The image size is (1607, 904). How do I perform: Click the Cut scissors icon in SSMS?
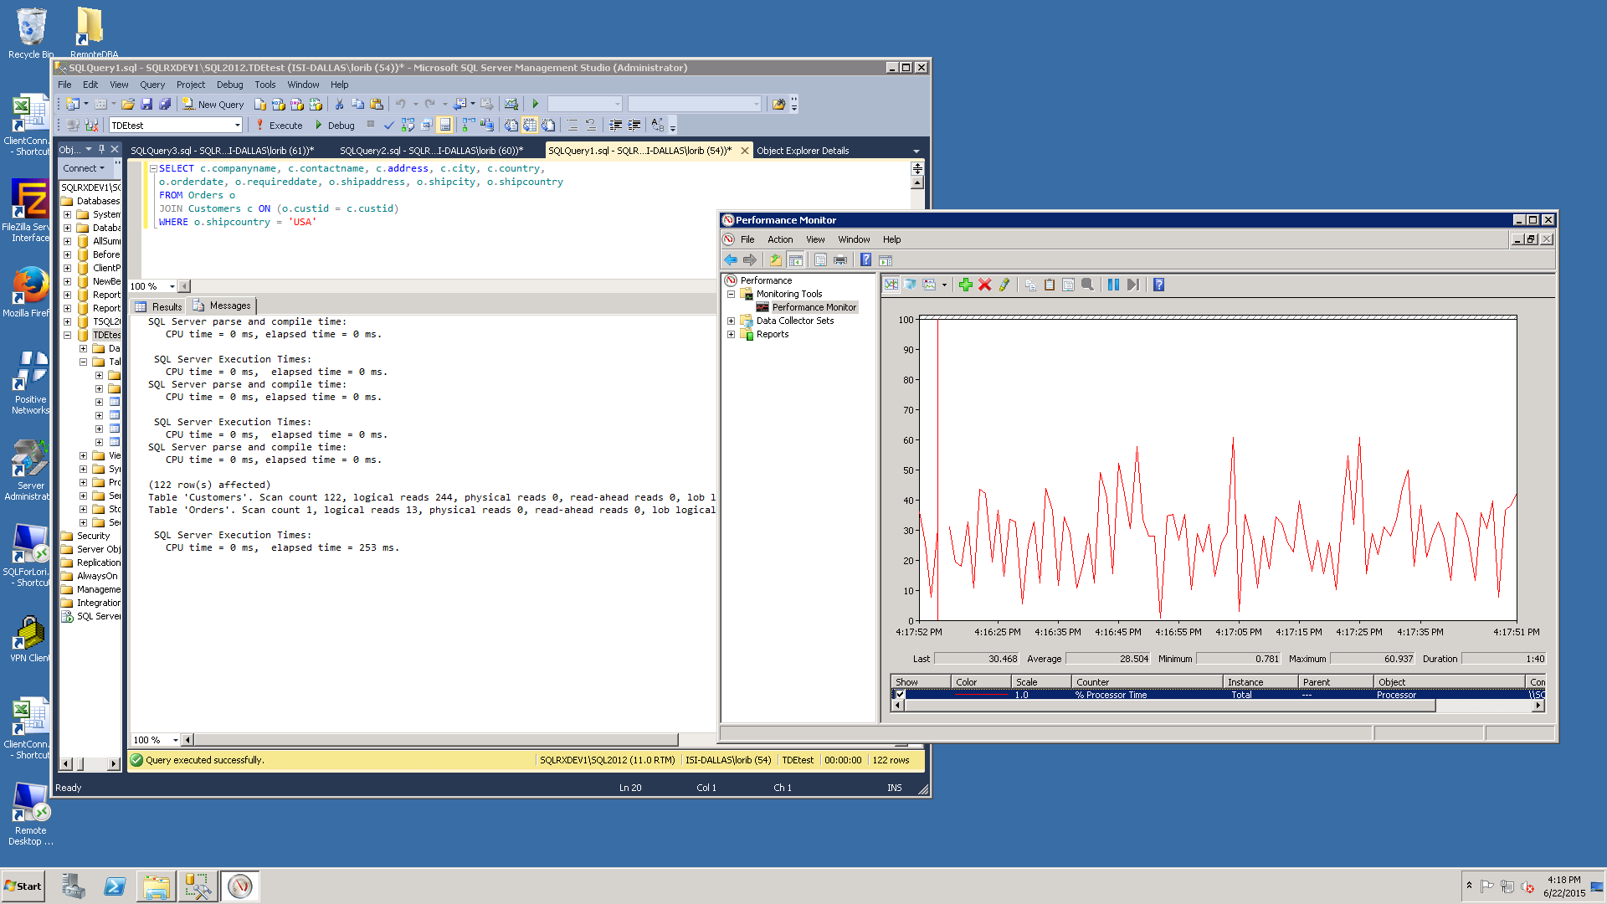[x=339, y=105]
